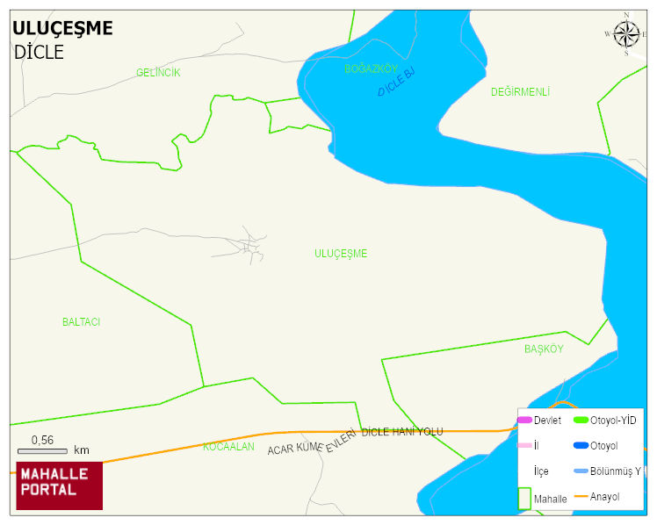
Task: Click the İlçe legend label
Action: 541,471
